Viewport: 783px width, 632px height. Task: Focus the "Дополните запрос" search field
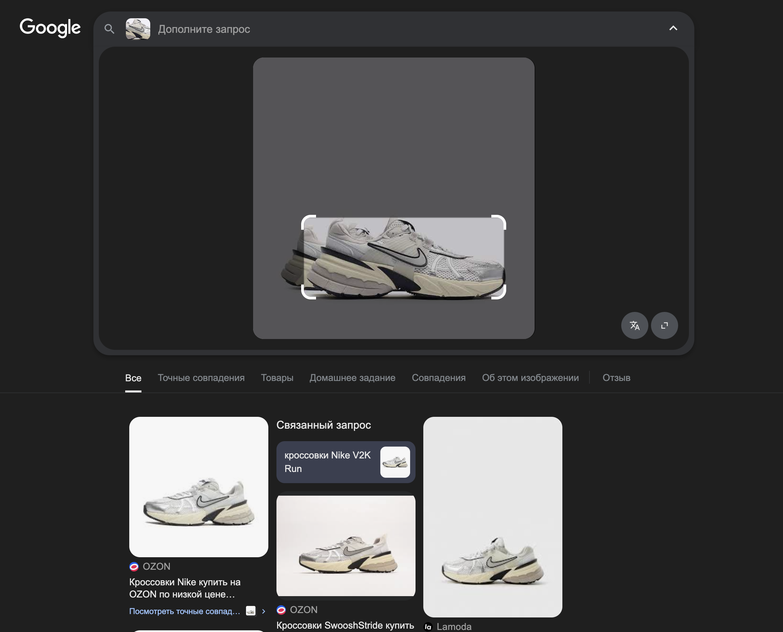coord(408,29)
